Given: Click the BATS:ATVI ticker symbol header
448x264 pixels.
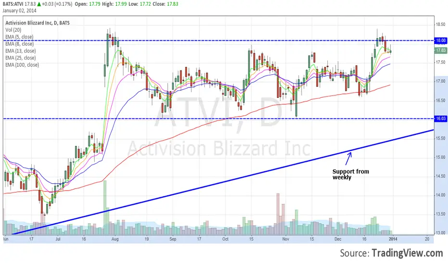Looking at the screenshot, I should click(x=13, y=4).
